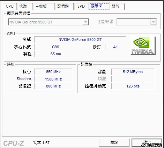Click the core clock value 650 MHz
The image size is (164, 148).
click(53, 72)
